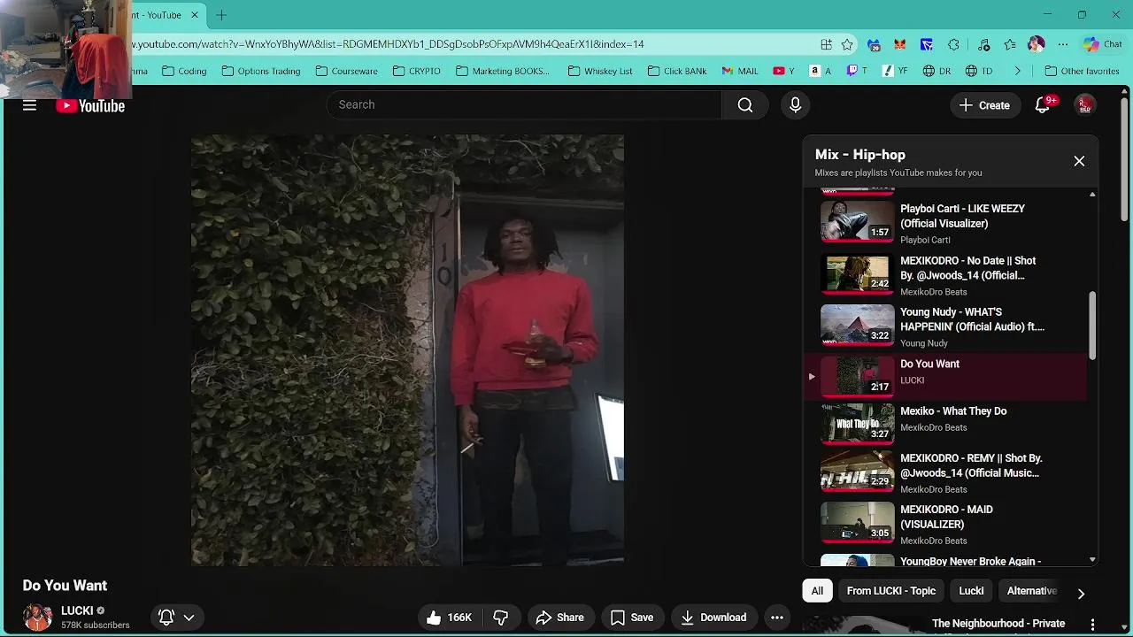Open the Coding bookmarks folder
Screen dimensions: 1133x637
tap(184, 71)
